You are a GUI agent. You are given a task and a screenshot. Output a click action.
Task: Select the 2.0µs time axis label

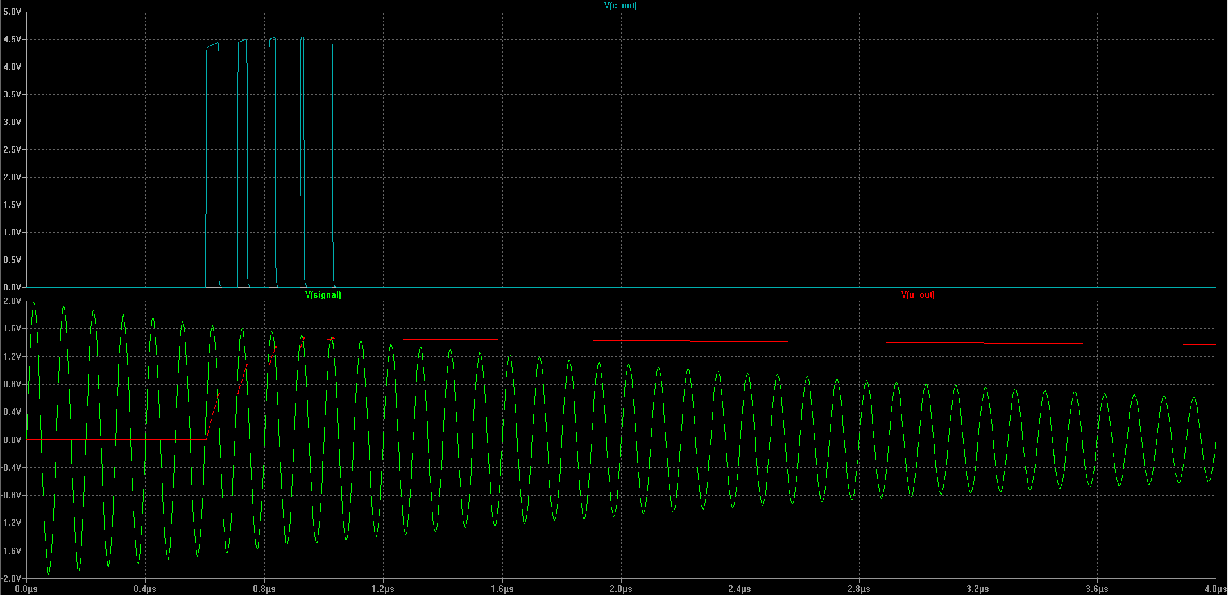[621, 589]
